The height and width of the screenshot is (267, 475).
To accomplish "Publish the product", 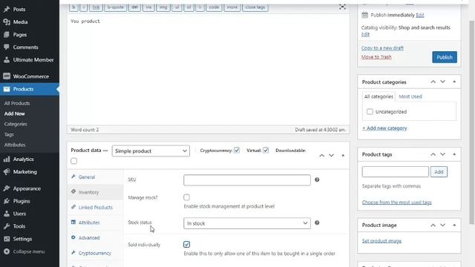I will point(445,57).
